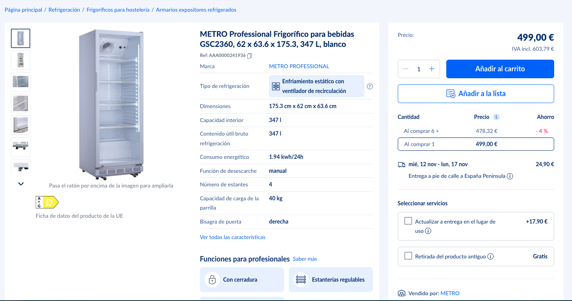This screenshot has width=572, height=301.
Task: Open Armarios expositores refrigerados breadcrumb
Action: tap(196, 10)
